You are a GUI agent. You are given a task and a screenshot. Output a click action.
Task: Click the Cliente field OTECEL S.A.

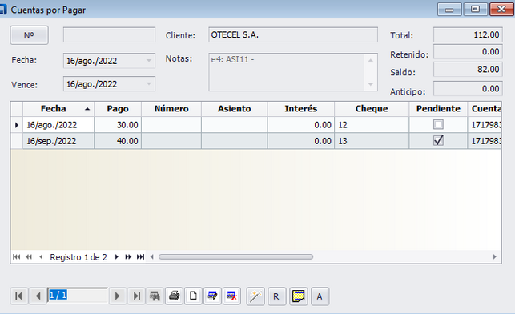coord(293,34)
